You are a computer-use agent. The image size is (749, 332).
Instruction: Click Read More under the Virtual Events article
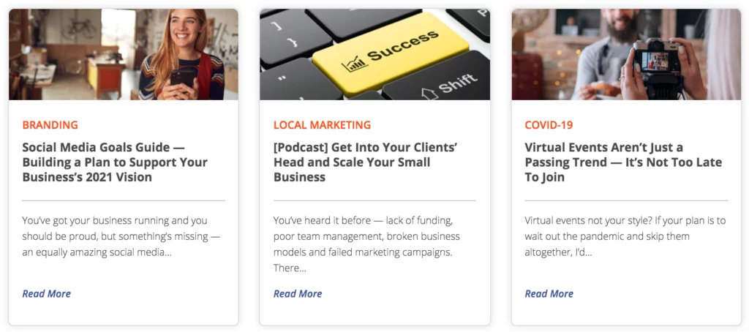point(549,294)
